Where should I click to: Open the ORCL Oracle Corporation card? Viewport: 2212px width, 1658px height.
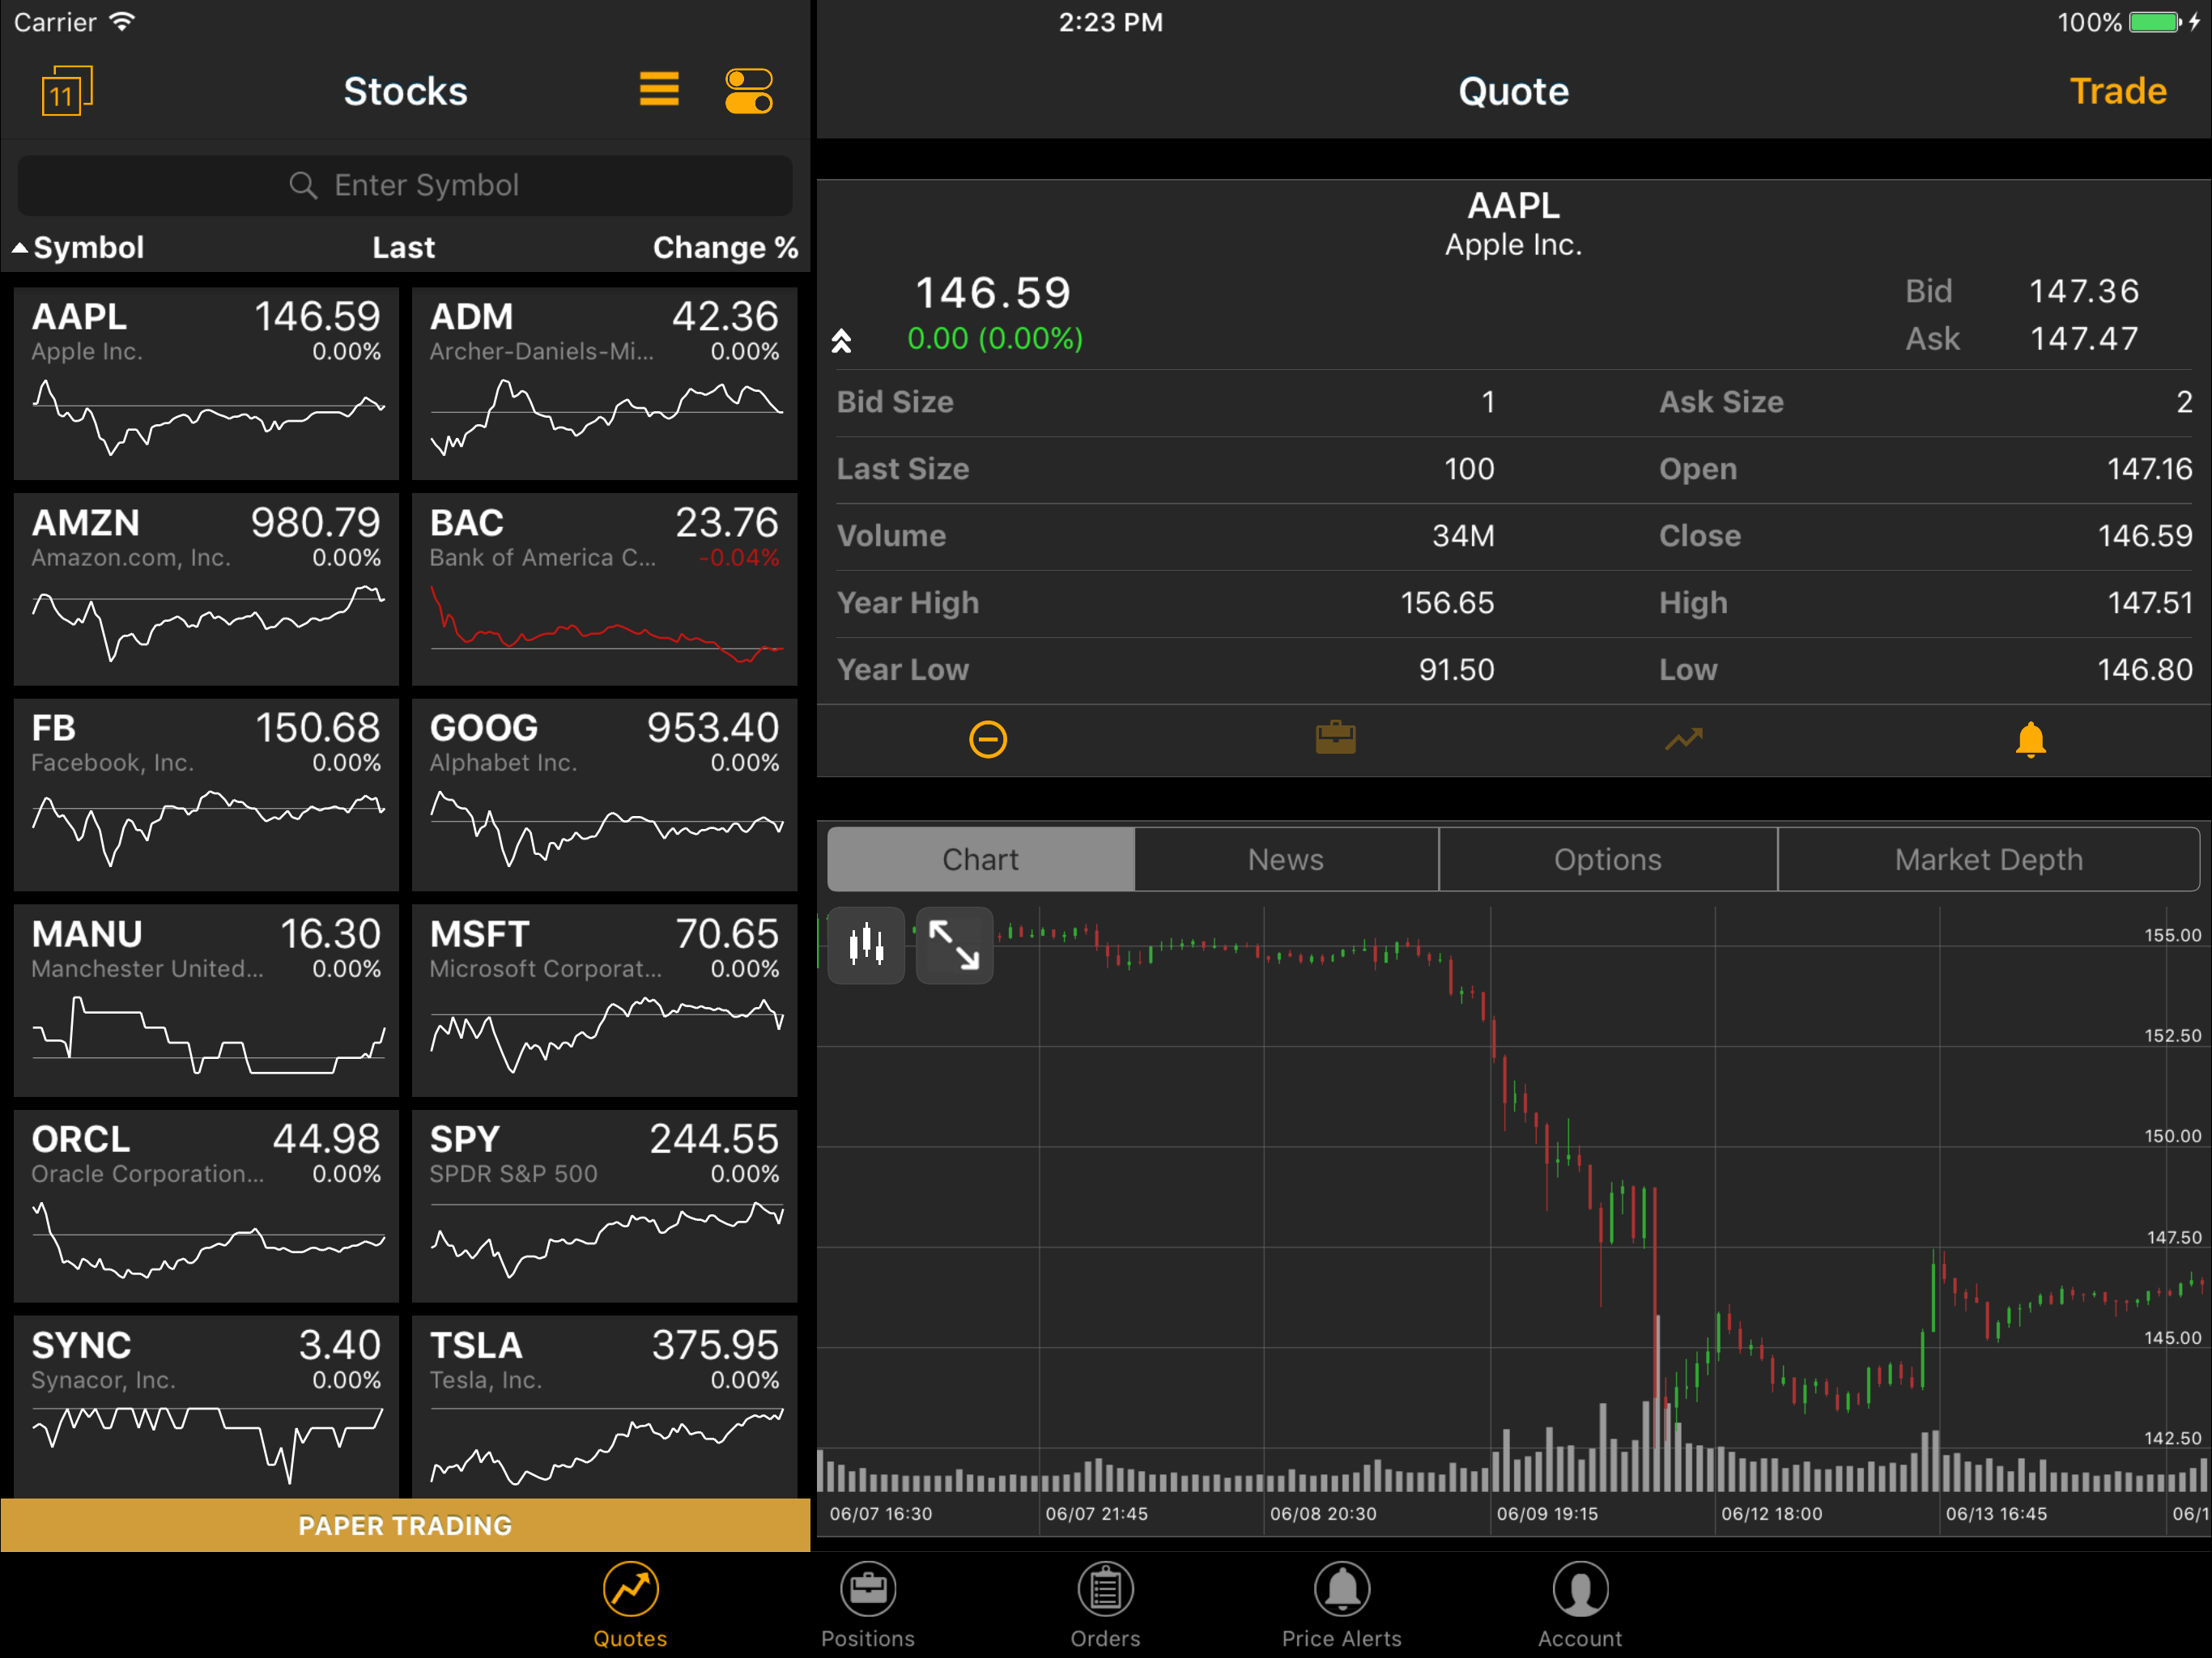tap(206, 1206)
